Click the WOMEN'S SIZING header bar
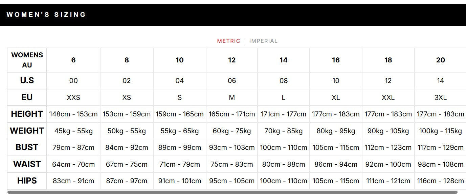This screenshot has width=466, height=194. coord(233,15)
